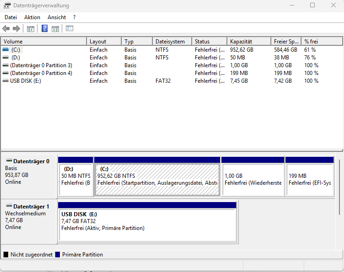Image resolution: width=344 pixels, height=272 pixels.
Task: Click the drive icon of USB DISK (E:)
Action: 5,81
